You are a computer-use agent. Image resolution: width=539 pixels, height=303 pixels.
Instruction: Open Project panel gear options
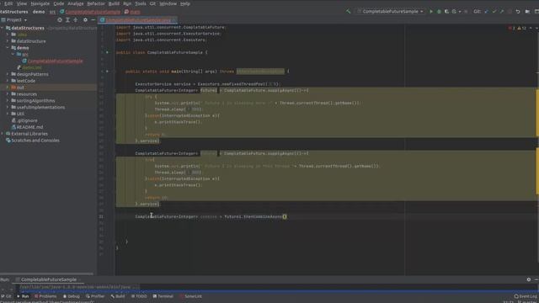point(85,20)
